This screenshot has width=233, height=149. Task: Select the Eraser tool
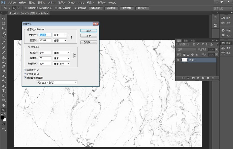coord(3,67)
